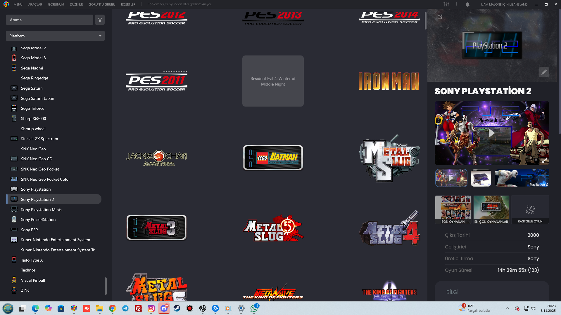Open the notifications bell icon
Screen dimensions: 561x315
tap(467, 4)
